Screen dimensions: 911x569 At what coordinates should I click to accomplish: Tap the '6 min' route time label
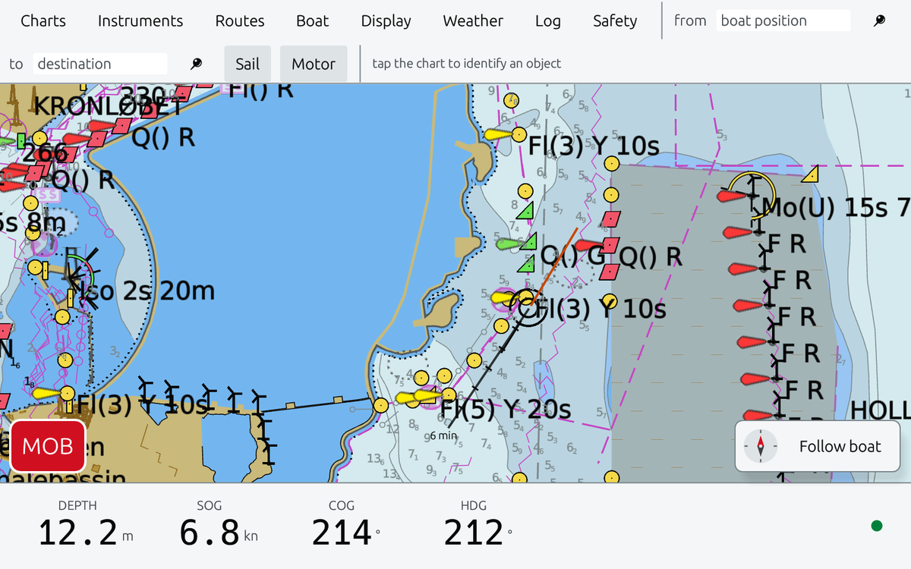(443, 435)
